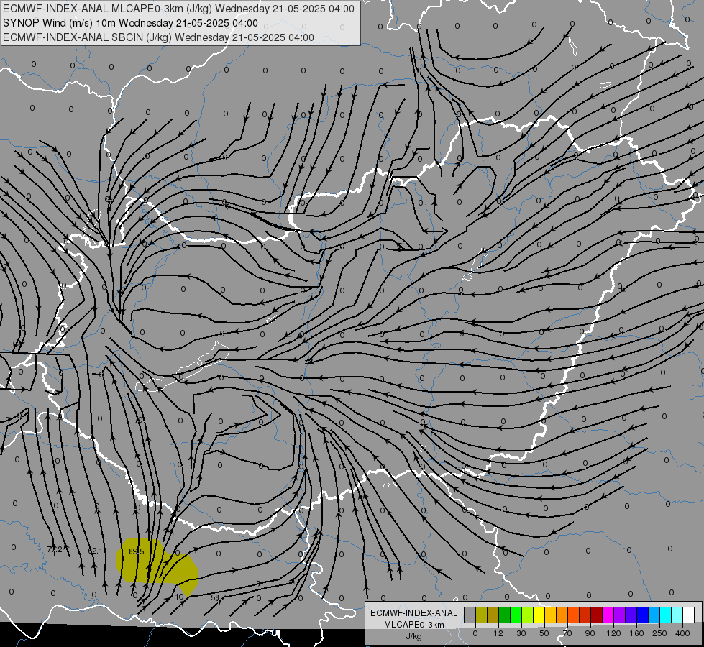The image size is (704, 647).
Task: Click the legend tick value 90
Action: 590,633
